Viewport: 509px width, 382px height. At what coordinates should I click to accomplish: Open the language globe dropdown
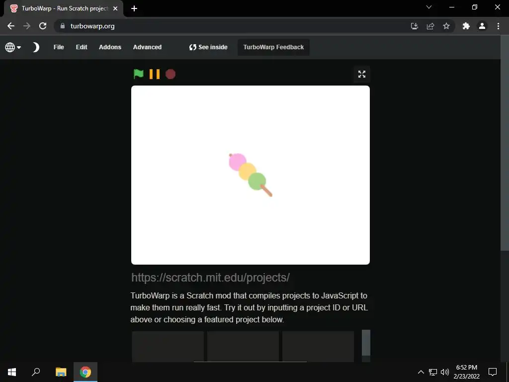click(13, 47)
